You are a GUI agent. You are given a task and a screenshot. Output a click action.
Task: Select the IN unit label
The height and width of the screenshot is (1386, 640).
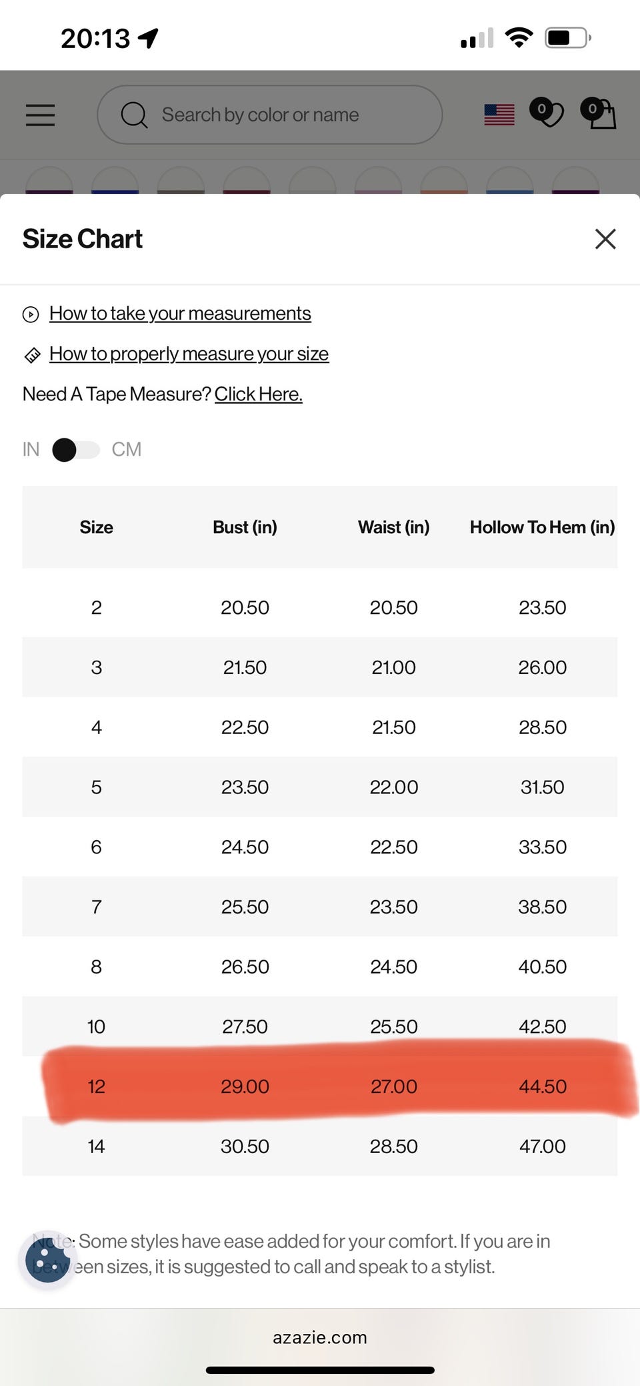pyautogui.click(x=31, y=450)
